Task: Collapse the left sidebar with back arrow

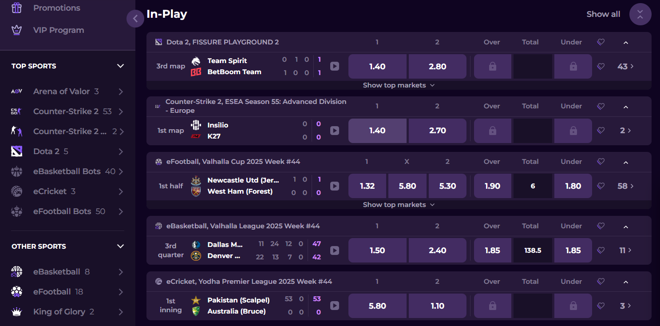Action: click(x=135, y=18)
